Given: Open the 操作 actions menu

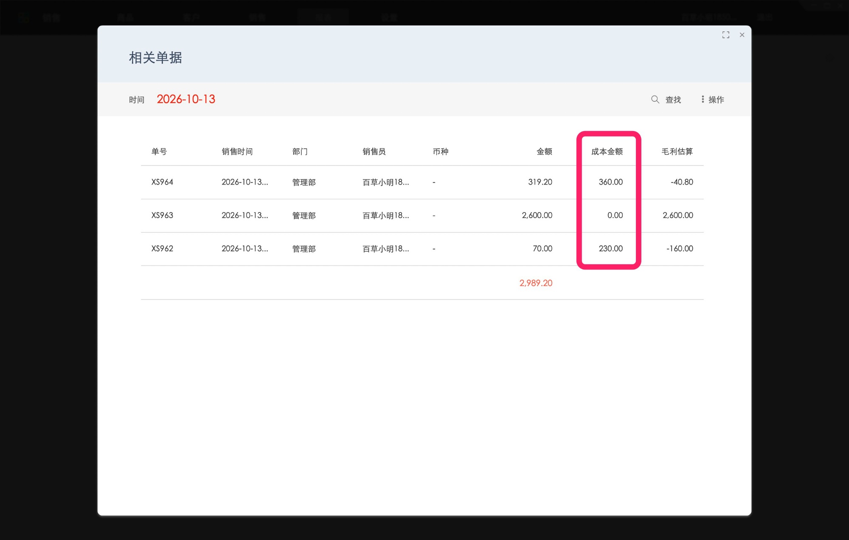Looking at the screenshot, I should 712,100.
